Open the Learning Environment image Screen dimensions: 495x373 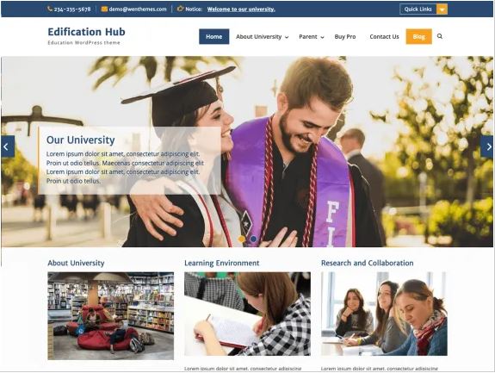pos(248,314)
